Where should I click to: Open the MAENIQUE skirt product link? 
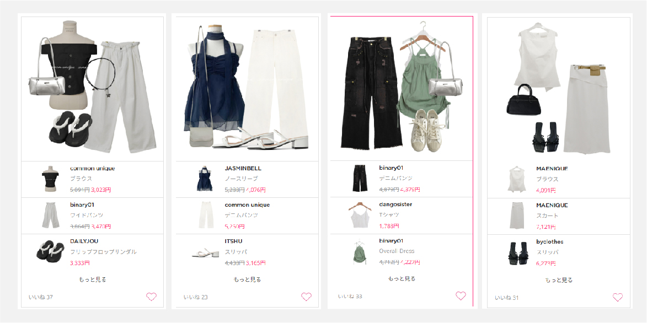point(552,206)
